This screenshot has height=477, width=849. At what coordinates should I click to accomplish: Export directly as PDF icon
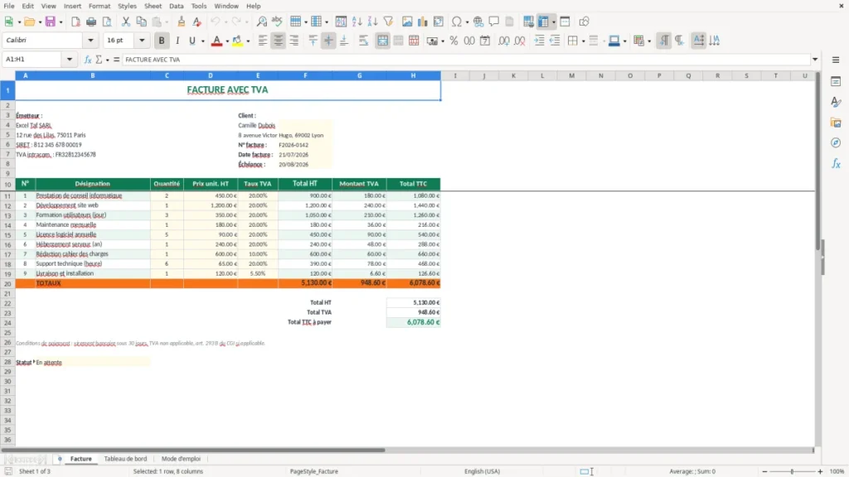pos(75,22)
